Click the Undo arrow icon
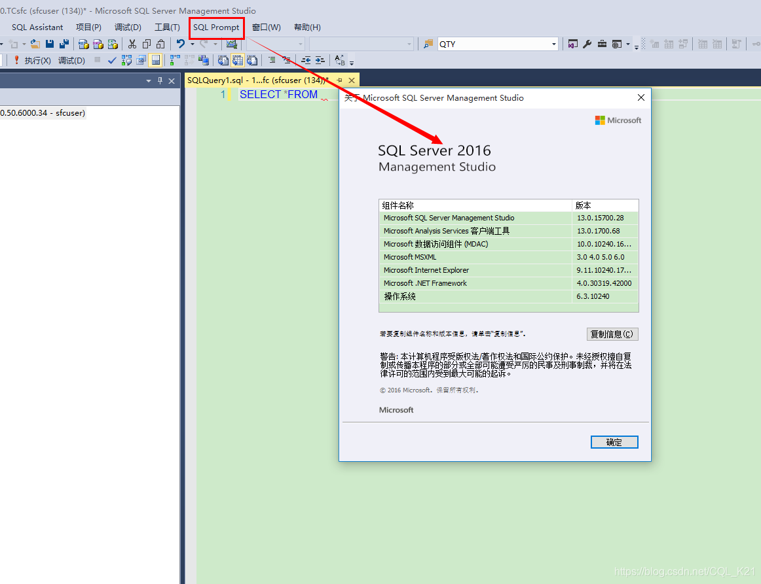 tap(181, 44)
